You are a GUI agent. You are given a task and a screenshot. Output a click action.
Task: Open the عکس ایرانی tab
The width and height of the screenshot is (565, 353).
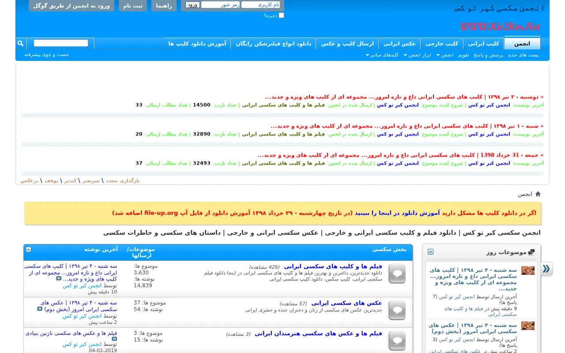coord(399,44)
